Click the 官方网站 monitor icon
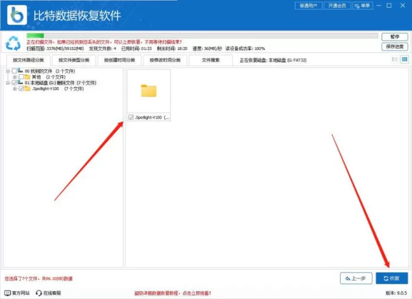 tap(8, 293)
